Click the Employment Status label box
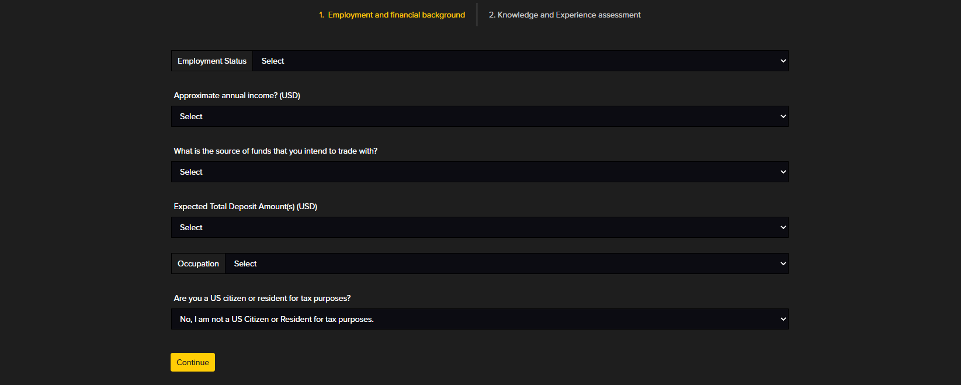Viewport: 961px width, 385px height. tap(212, 61)
